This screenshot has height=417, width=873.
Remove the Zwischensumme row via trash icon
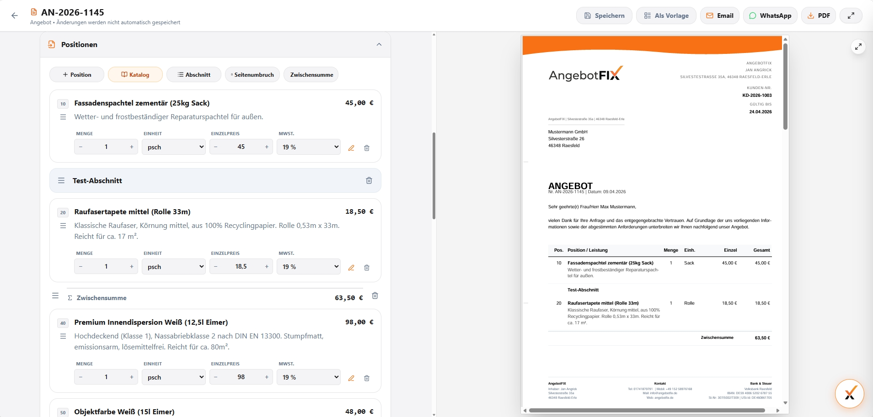click(375, 296)
